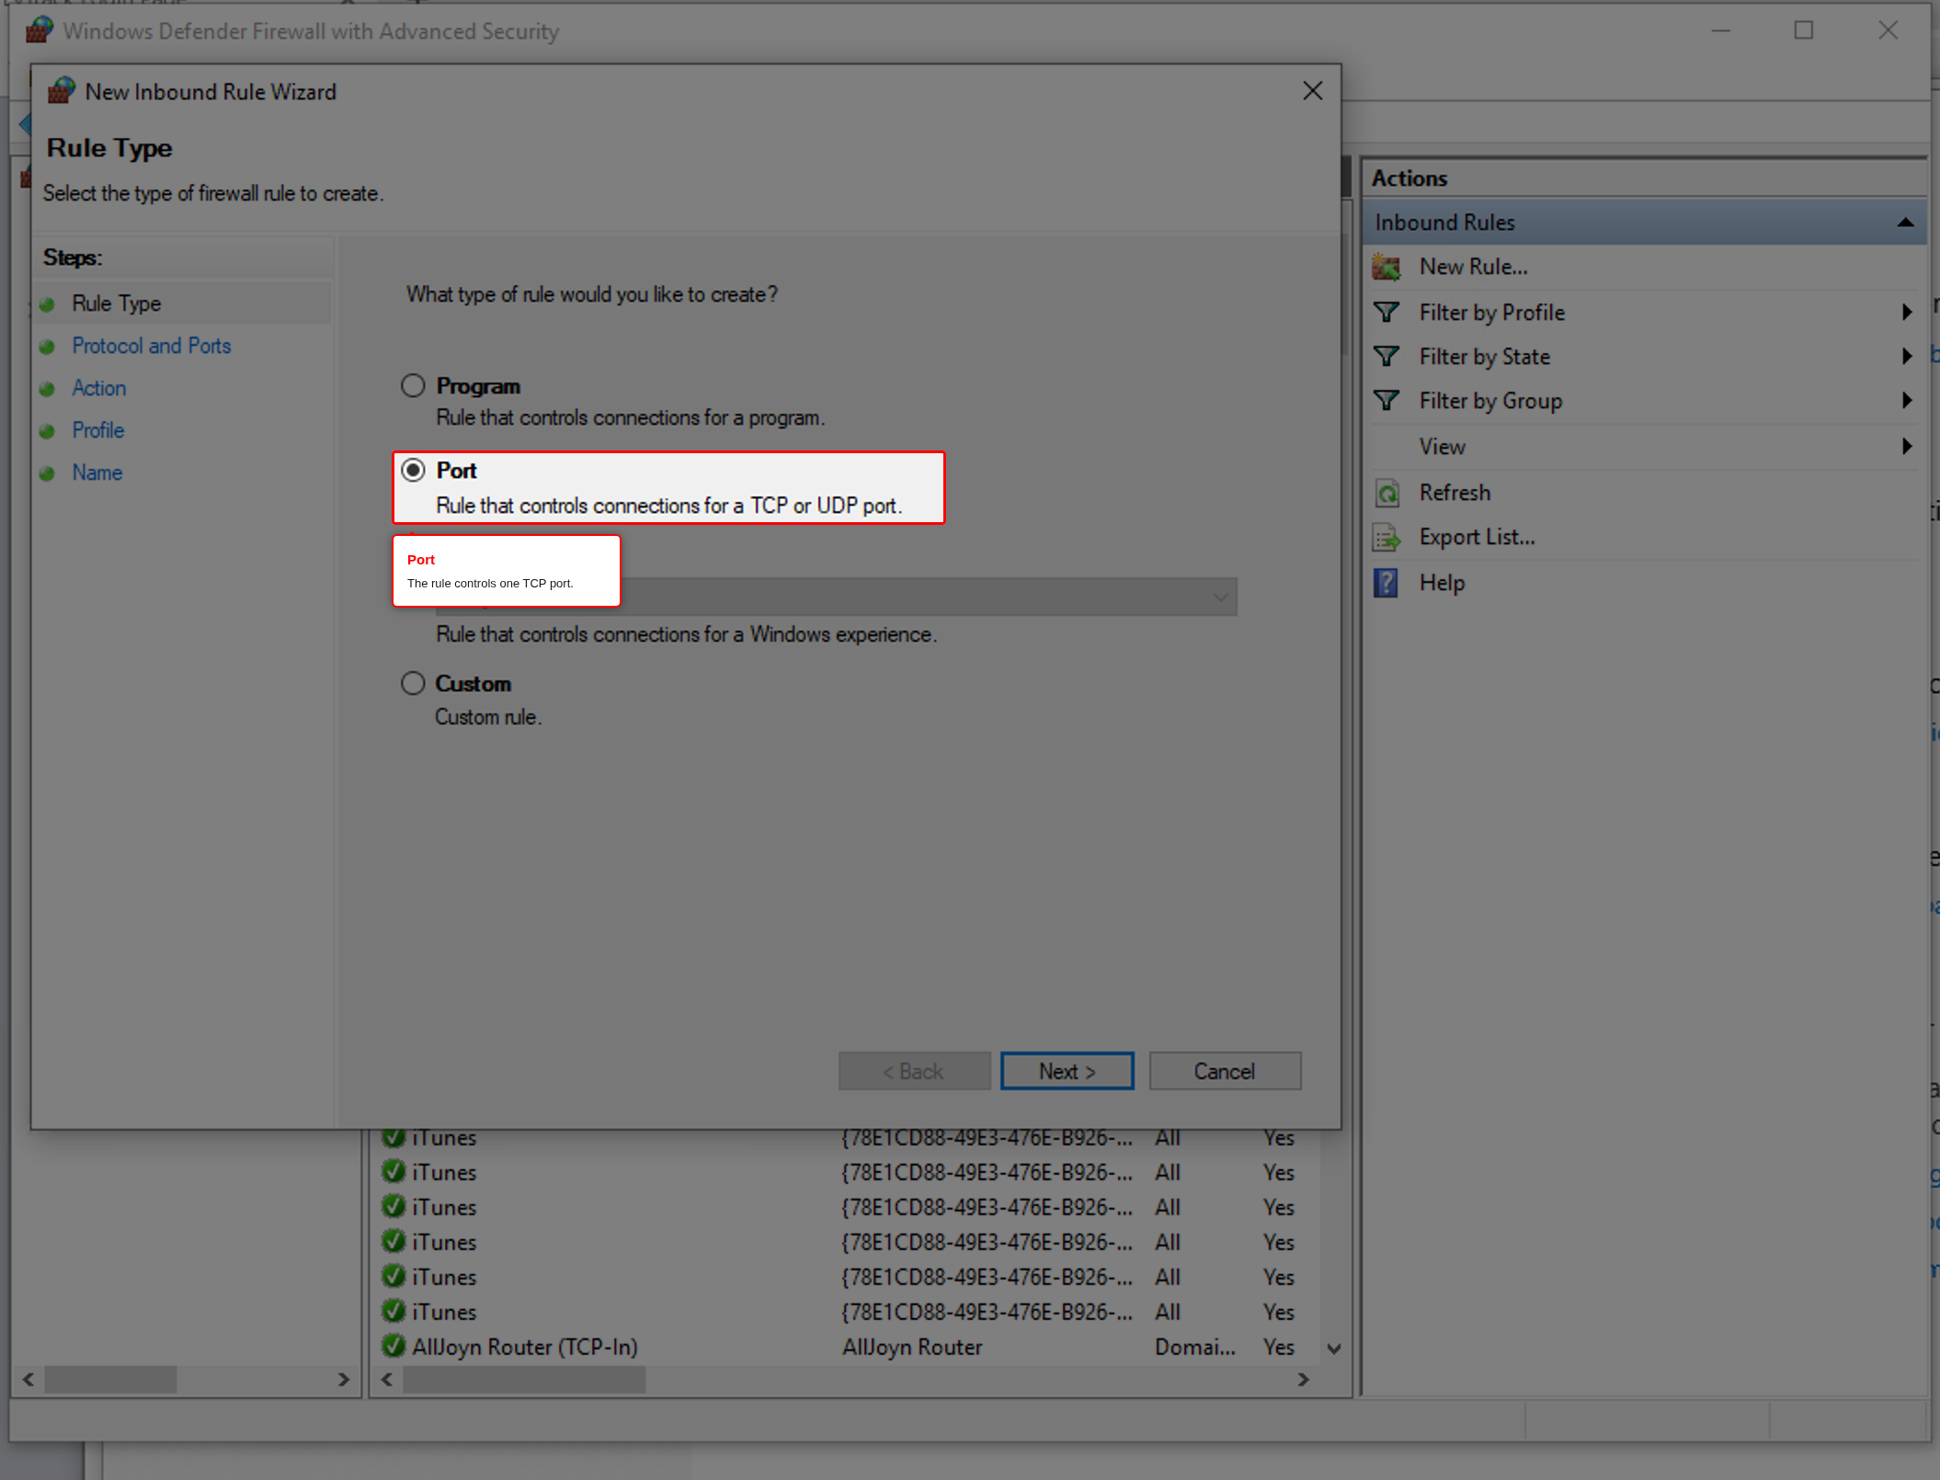This screenshot has width=1940, height=1480.
Task: Click the left tree pane scrollbar thumb
Action: [x=110, y=1379]
